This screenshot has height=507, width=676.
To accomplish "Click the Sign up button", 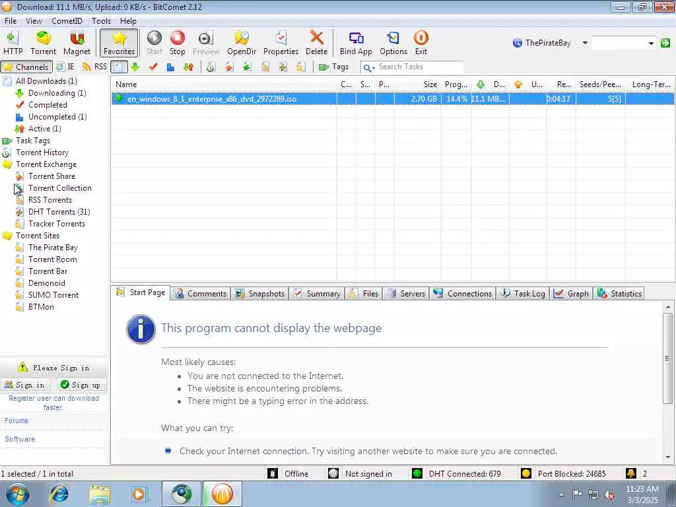I will point(80,385).
